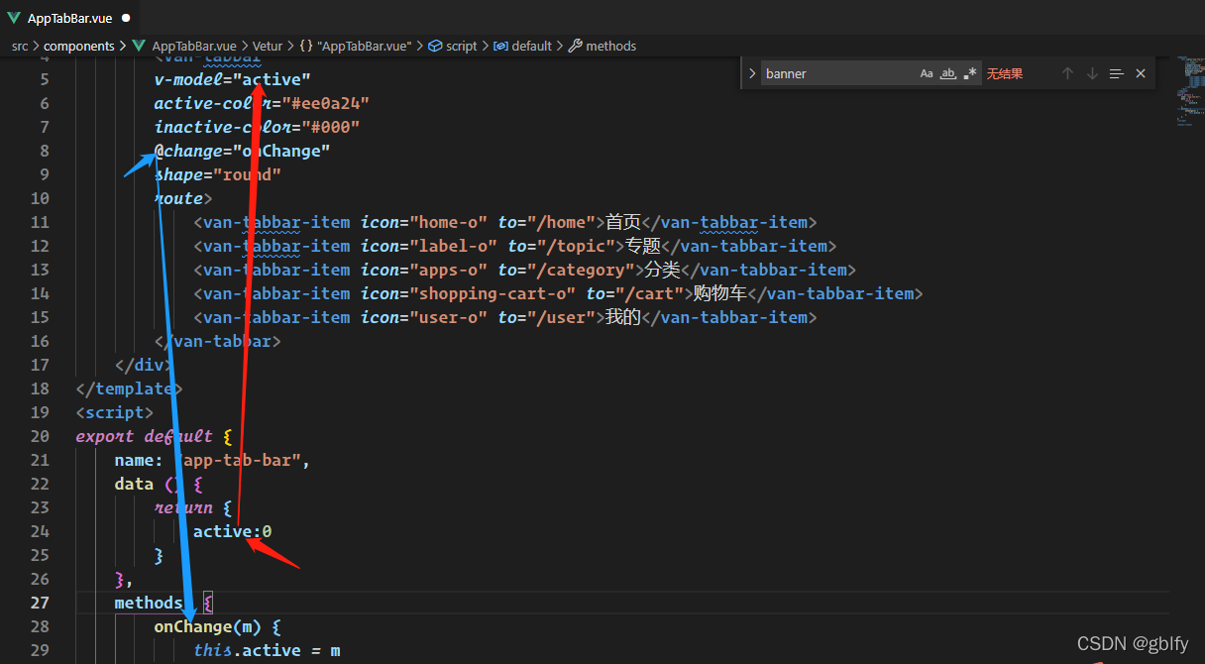The height and width of the screenshot is (664, 1205).
Task: Click closing </van-tabbar> tag
Action: [217, 341]
